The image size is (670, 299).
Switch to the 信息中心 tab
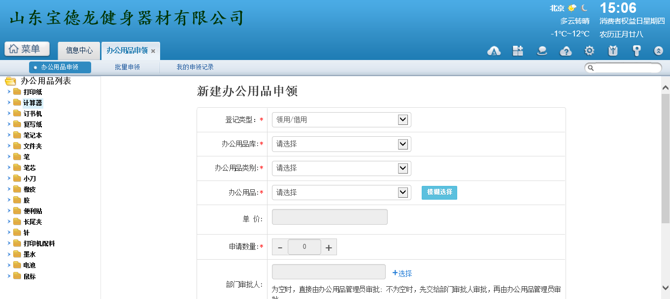point(79,51)
